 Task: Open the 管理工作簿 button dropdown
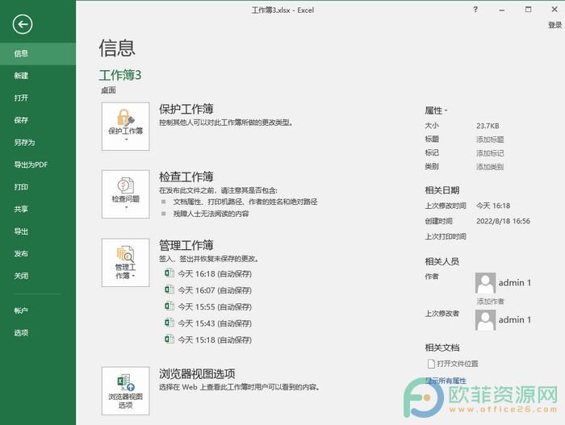[x=125, y=263]
